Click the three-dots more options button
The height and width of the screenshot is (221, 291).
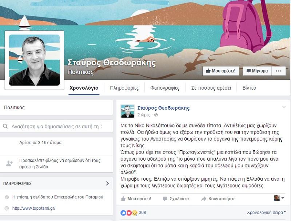coord(279,71)
